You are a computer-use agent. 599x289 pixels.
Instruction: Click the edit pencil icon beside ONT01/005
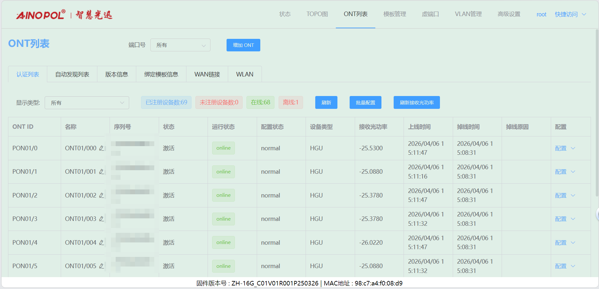tap(102, 266)
